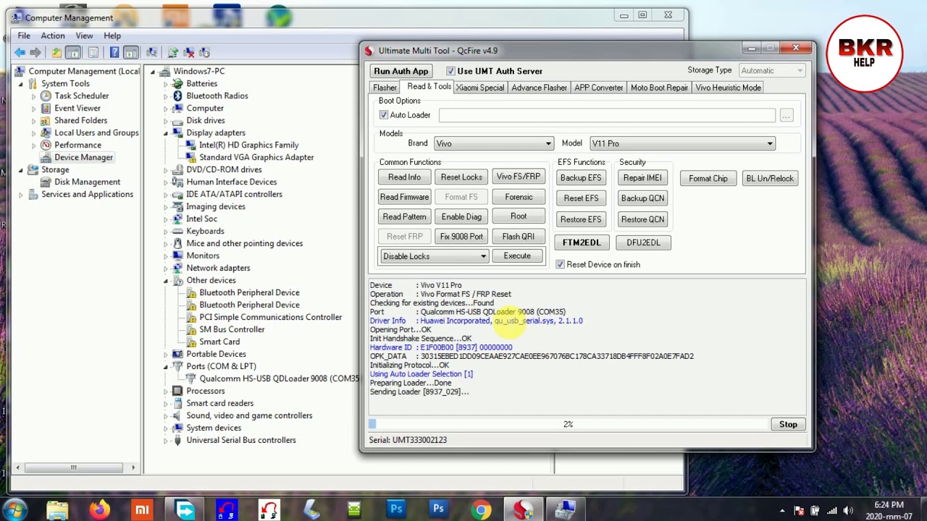927x521 pixels.
Task: Open Google Chrome from the taskbar
Action: [x=480, y=510]
